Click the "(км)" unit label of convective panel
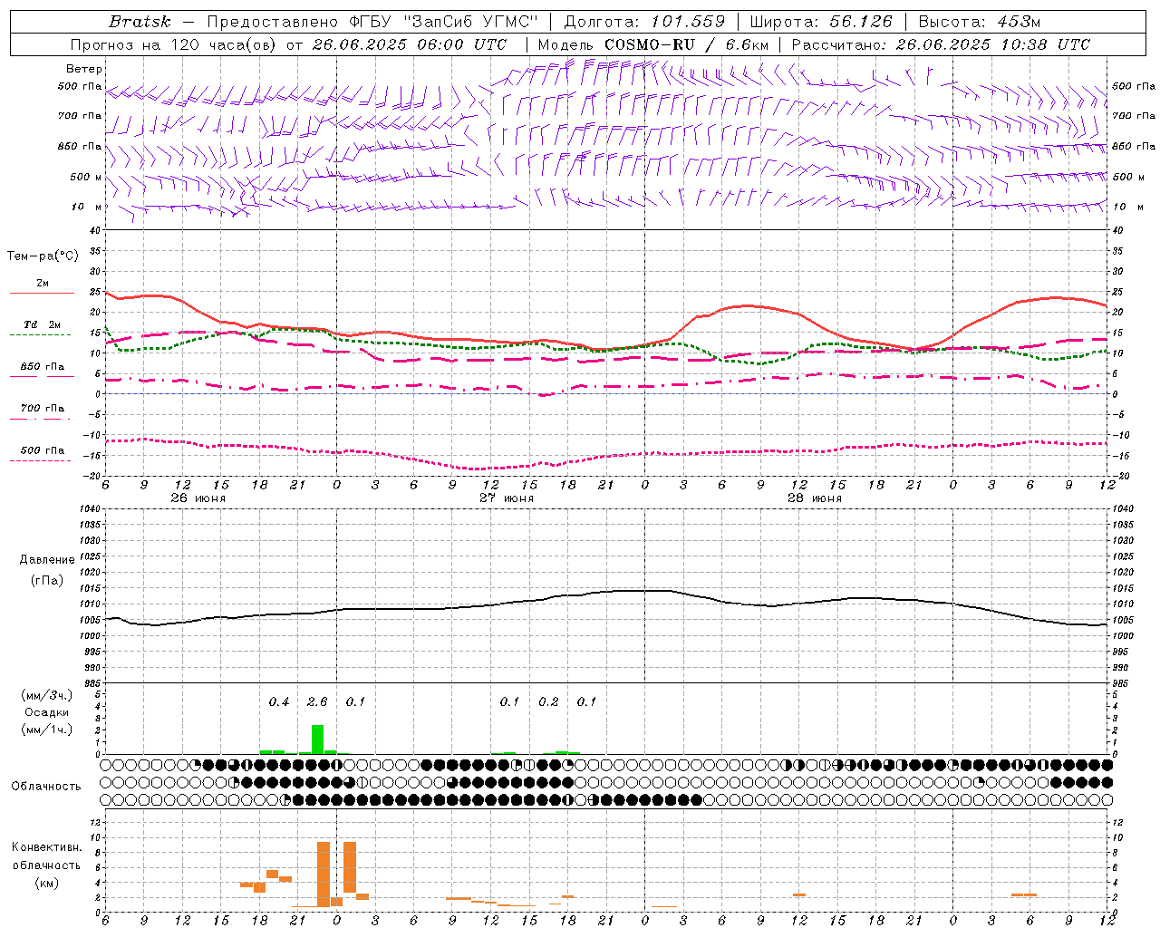 [x=46, y=883]
